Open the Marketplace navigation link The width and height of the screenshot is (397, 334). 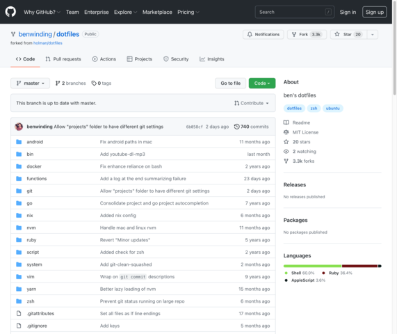point(157,12)
